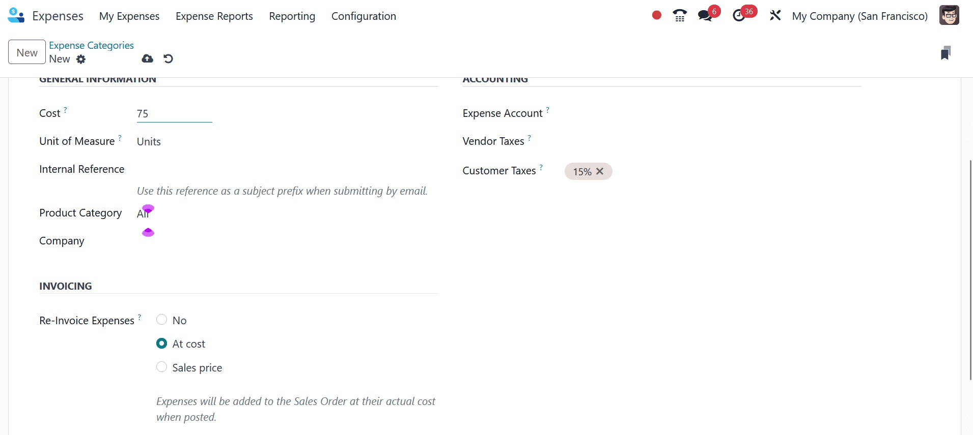Screen dimensions: 973x435
Task: Select the No re-invoice option
Action: pos(161,320)
